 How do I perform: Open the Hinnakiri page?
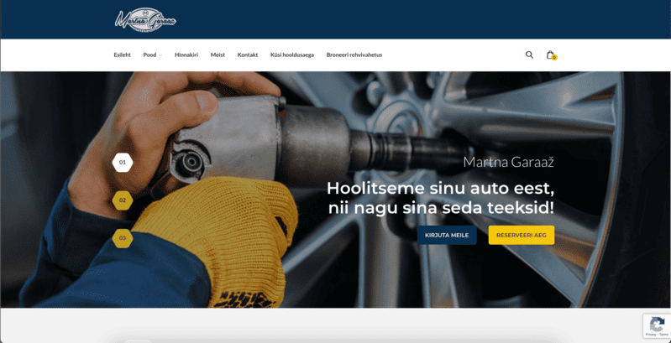point(186,55)
